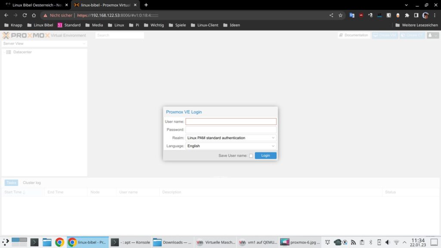Switch to the apt — Konsole taskbar window
441x248 pixels.
[x=130, y=242]
